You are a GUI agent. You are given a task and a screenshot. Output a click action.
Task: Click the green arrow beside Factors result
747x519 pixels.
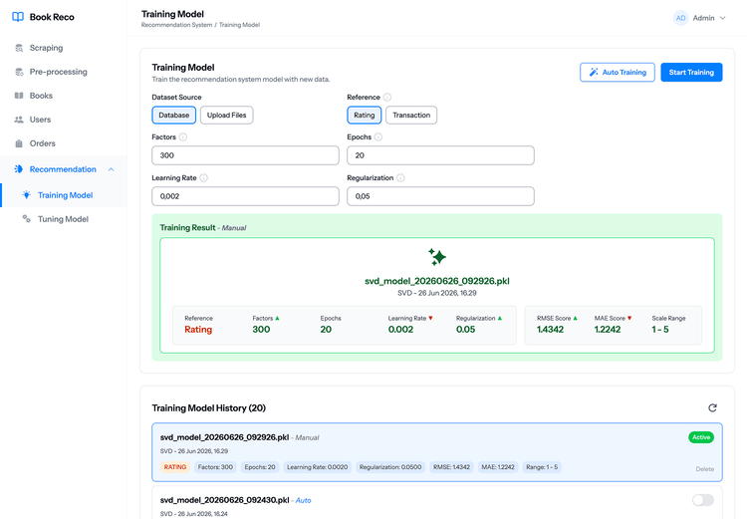pos(277,318)
